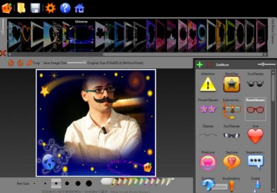Rotate the photo clockwise
The height and width of the screenshot is (193, 277).
(x=20, y=63)
